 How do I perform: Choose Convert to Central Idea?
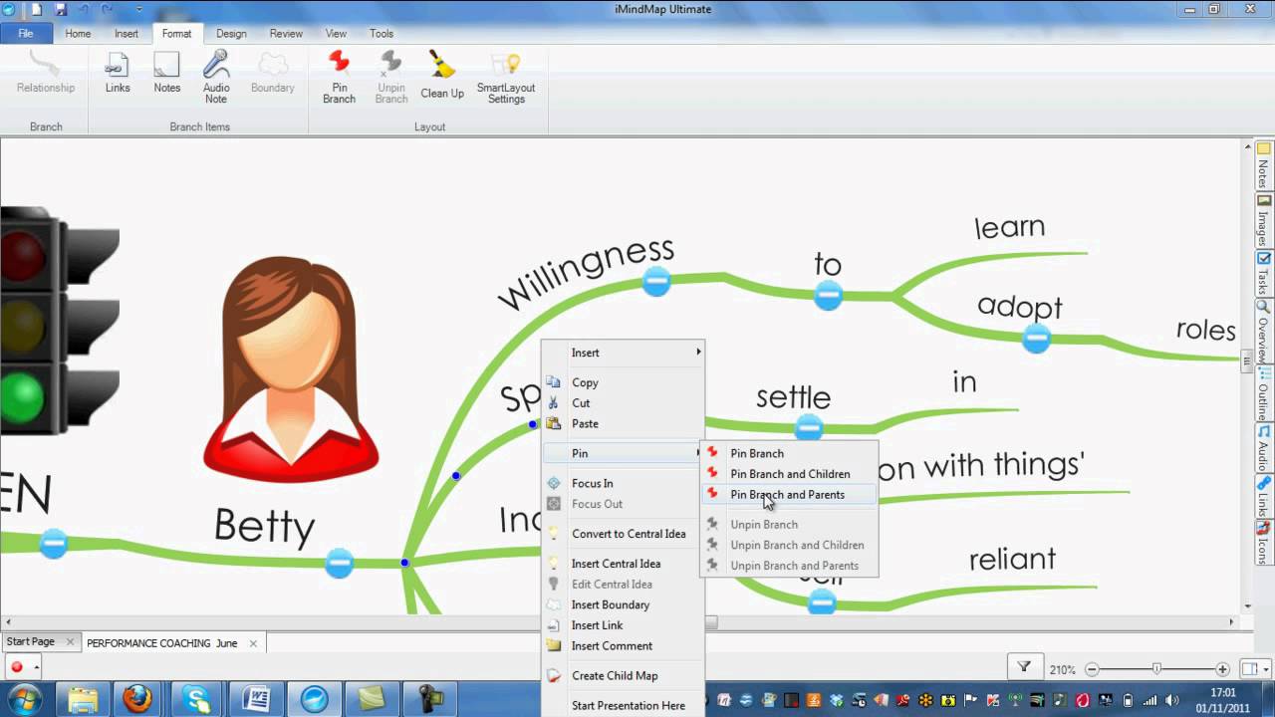click(624, 534)
